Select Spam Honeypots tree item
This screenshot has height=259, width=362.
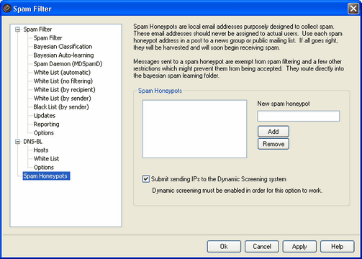point(46,176)
